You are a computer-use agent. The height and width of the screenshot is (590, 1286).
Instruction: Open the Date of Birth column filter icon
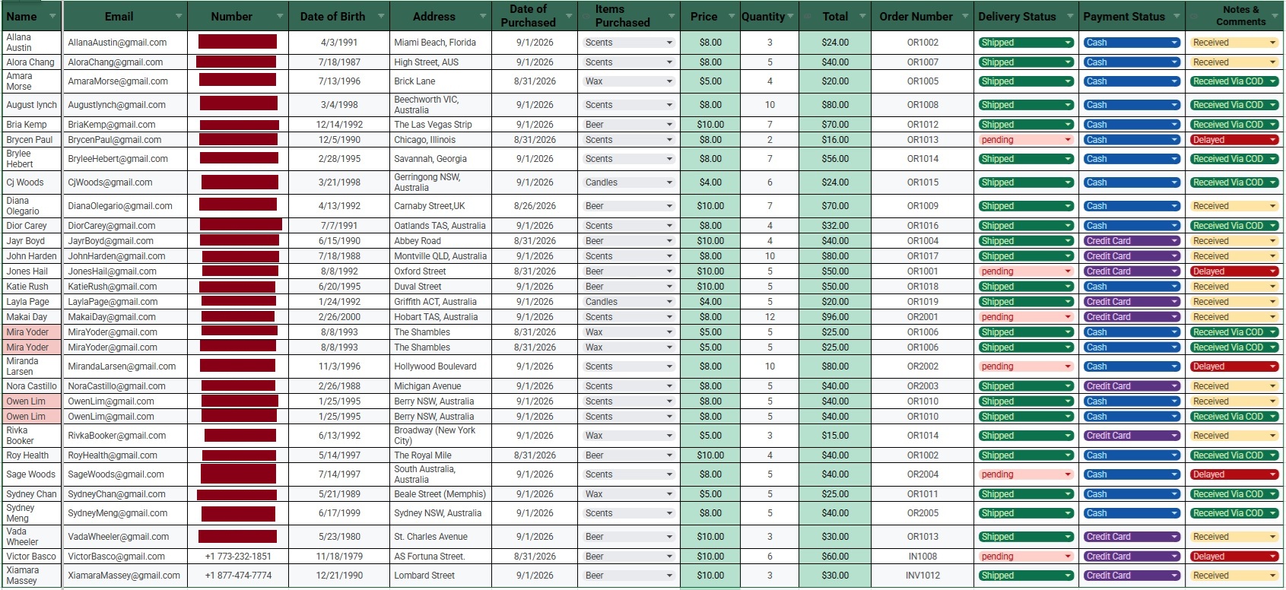point(380,16)
